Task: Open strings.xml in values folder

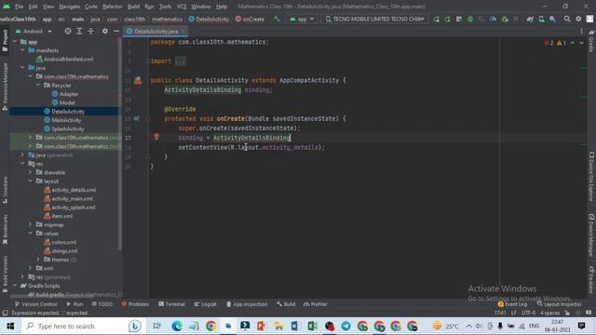Action: pos(61,251)
